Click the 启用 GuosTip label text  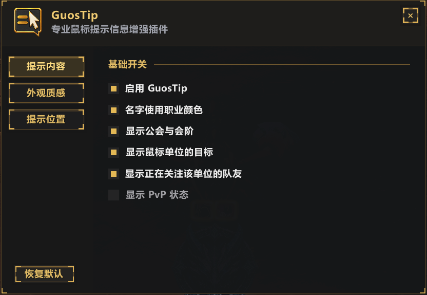coord(156,88)
